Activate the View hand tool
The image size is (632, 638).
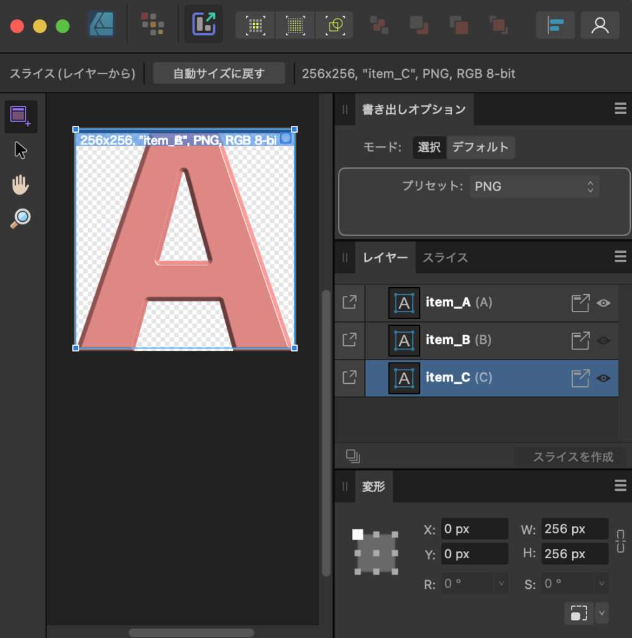(21, 185)
